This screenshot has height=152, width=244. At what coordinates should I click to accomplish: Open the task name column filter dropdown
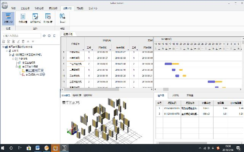(82, 49)
